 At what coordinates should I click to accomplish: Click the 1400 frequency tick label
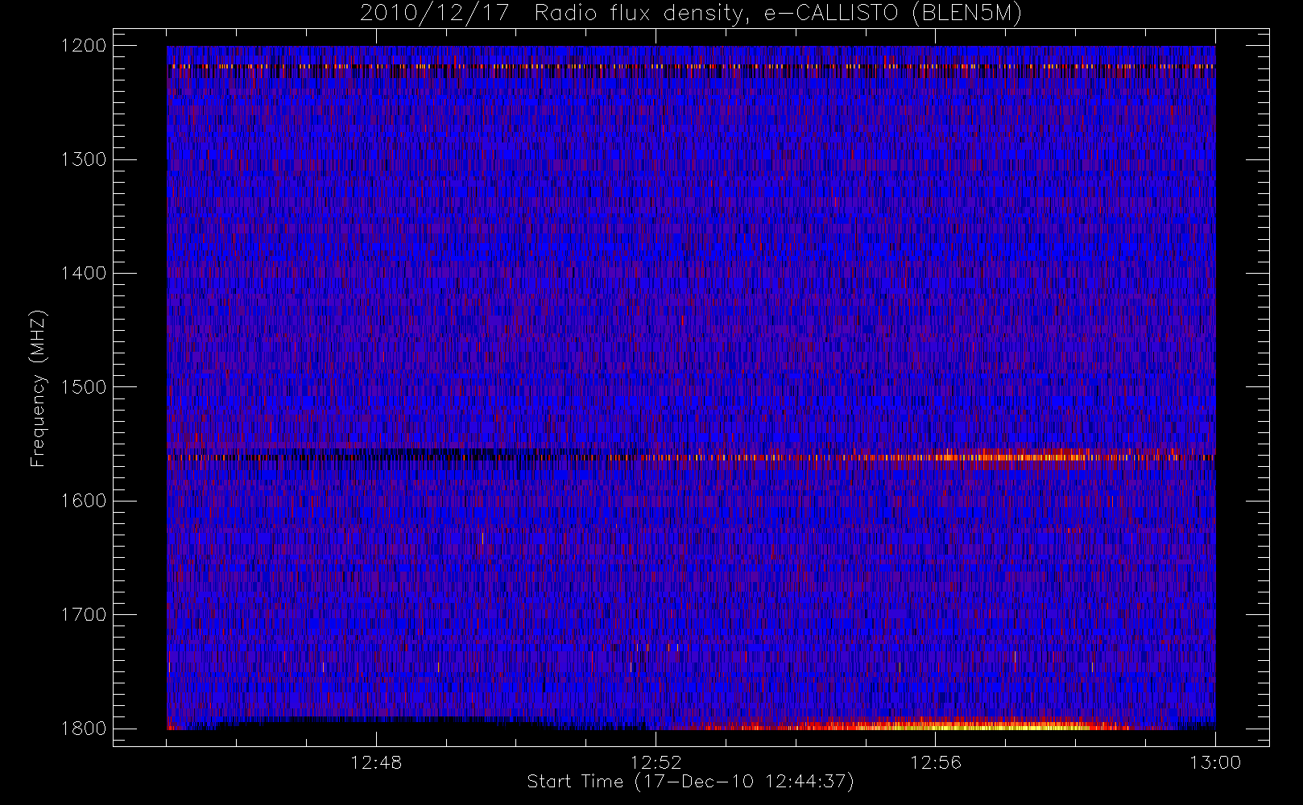point(84,273)
